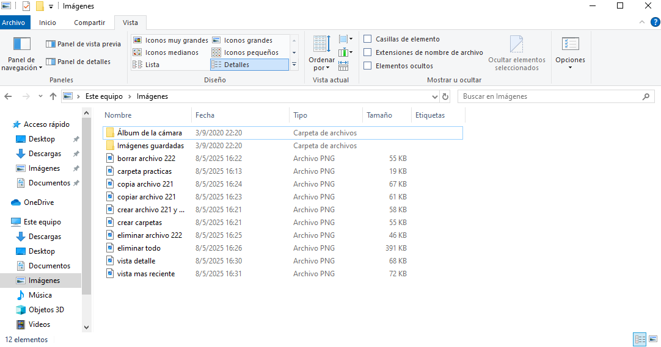Click the search magnifier icon

coord(646,96)
